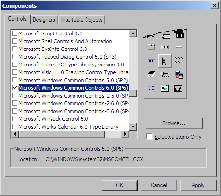Open the Insertable Objects tab
221x196 pixels.
pos(82,20)
